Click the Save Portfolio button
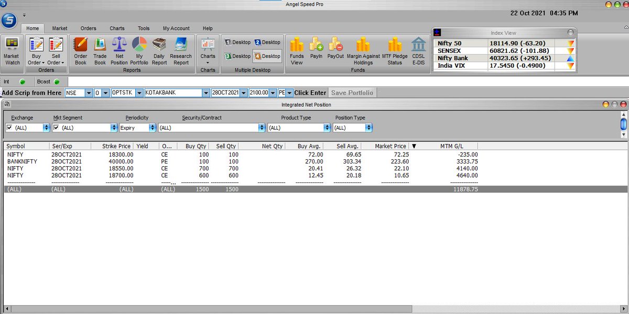 352,93
